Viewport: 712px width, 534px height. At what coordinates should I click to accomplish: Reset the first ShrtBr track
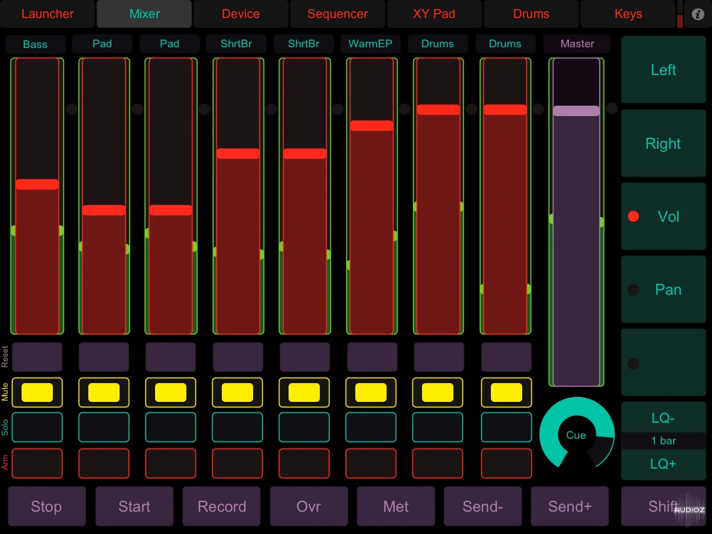click(x=238, y=357)
